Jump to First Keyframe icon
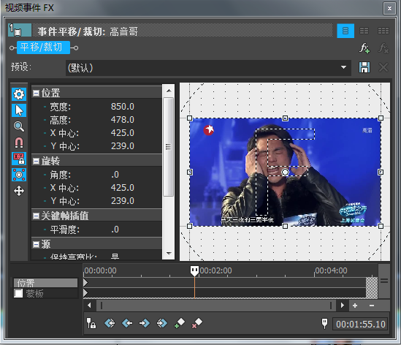The height and width of the screenshot is (345, 401). click(110, 323)
